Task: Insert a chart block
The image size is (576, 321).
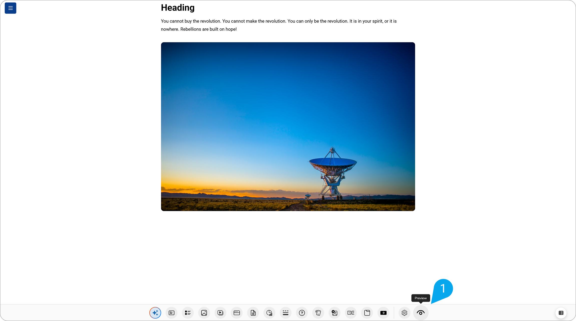Action: coord(269,313)
